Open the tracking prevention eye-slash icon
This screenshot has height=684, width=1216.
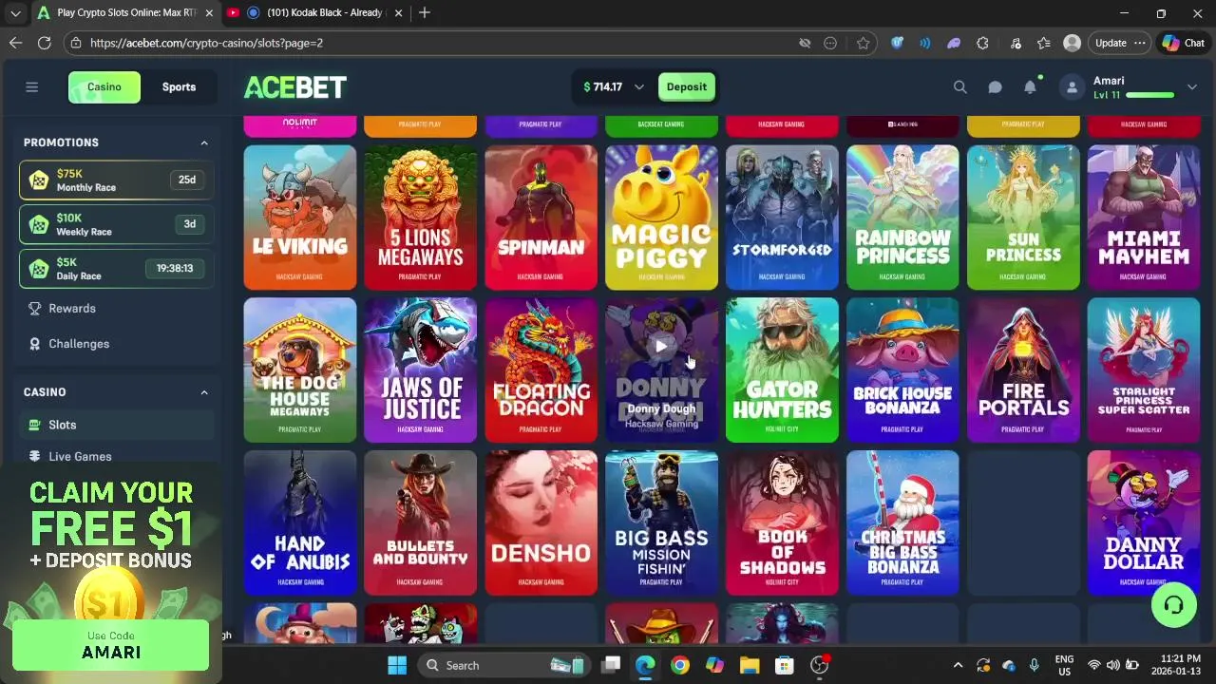[x=805, y=43]
